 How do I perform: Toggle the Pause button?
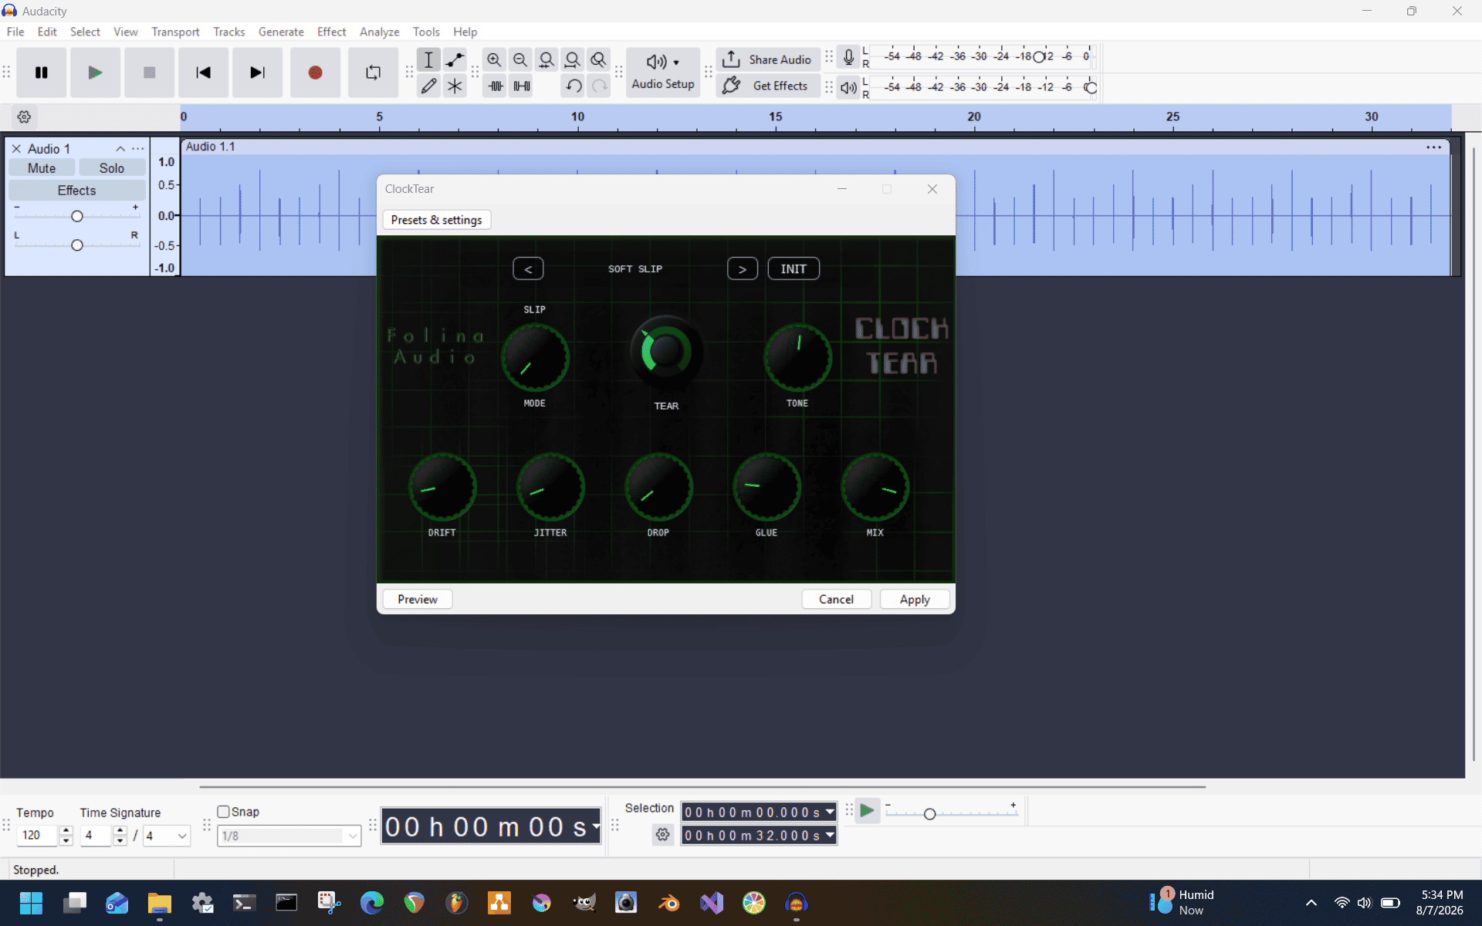pos(42,73)
